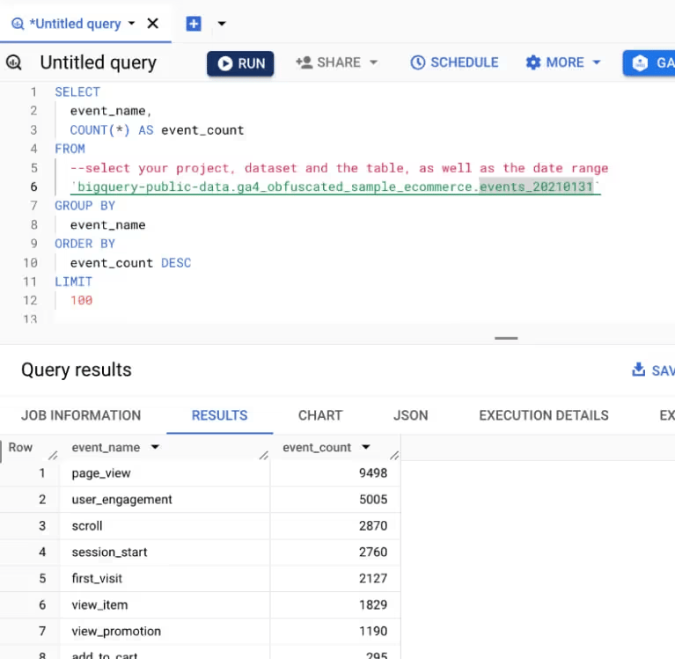Open the dropdown arrow on the Untitled query tab
The image size is (675, 659).
(x=131, y=23)
